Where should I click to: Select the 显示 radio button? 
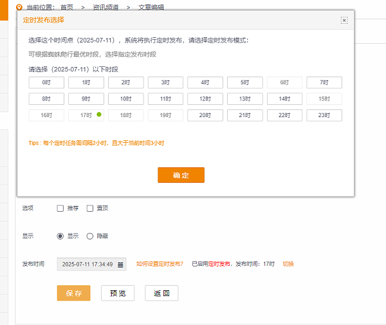(x=60, y=236)
